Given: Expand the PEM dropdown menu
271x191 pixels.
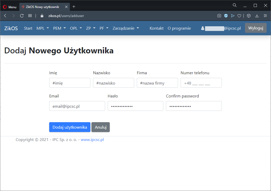Looking at the screenshot, I should [59, 28].
